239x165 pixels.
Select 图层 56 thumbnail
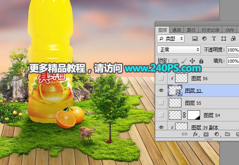point(181,78)
